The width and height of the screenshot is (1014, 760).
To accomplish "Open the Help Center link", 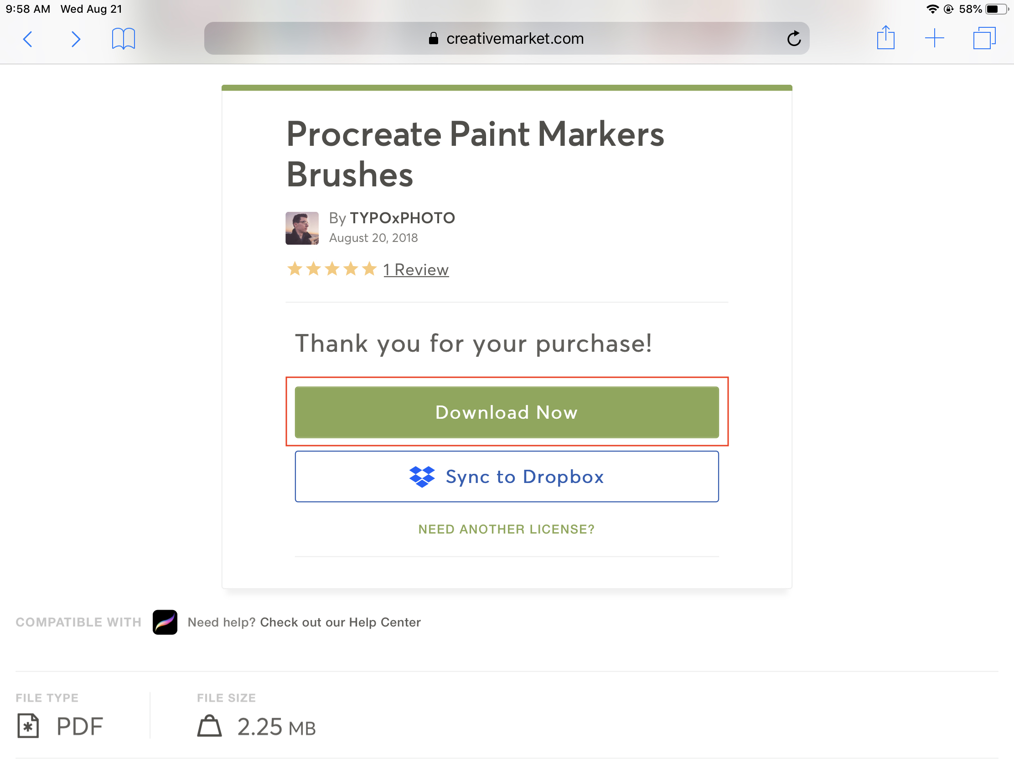I will tap(340, 622).
